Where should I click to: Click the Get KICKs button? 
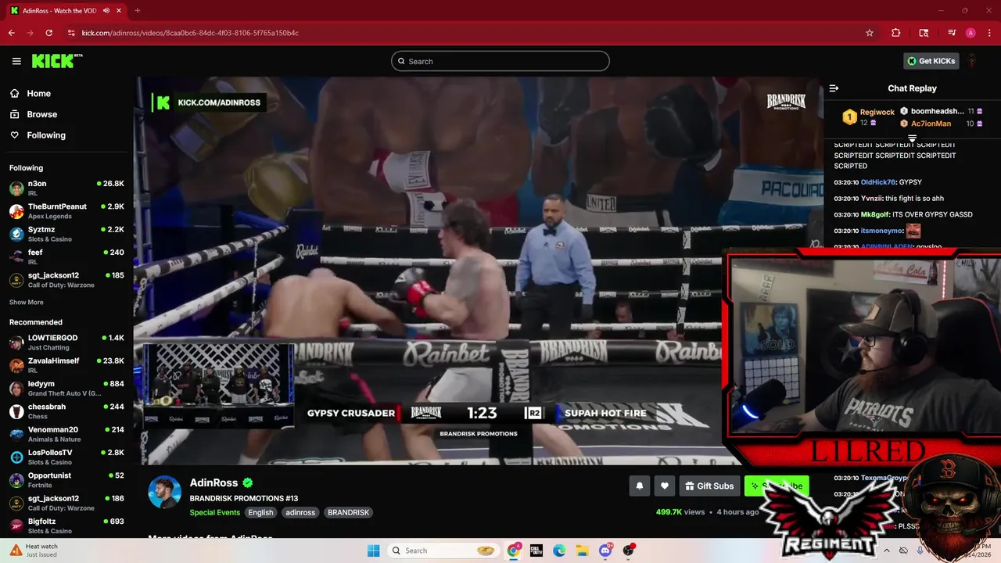931,61
